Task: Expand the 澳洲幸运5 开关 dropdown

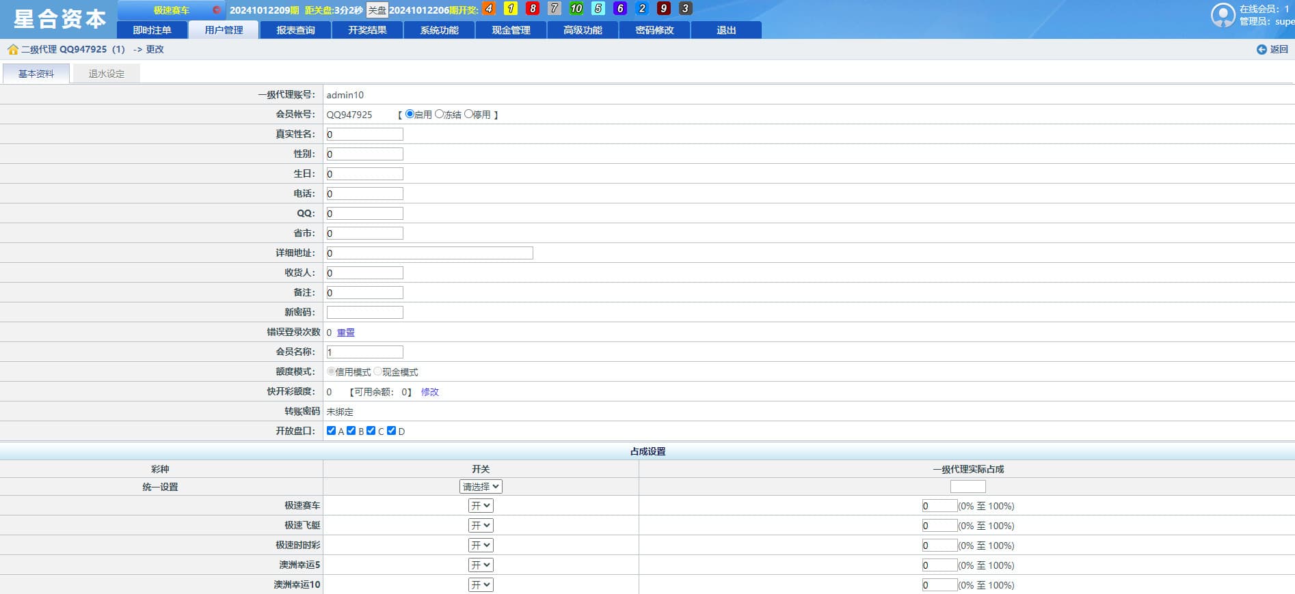Action: point(481,565)
